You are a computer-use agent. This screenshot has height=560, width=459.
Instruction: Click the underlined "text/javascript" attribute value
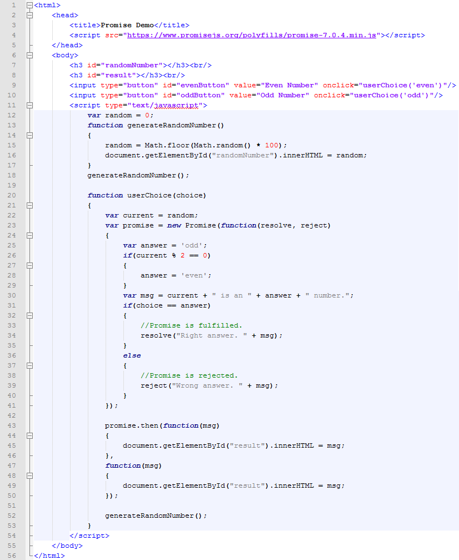(x=165, y=105)
